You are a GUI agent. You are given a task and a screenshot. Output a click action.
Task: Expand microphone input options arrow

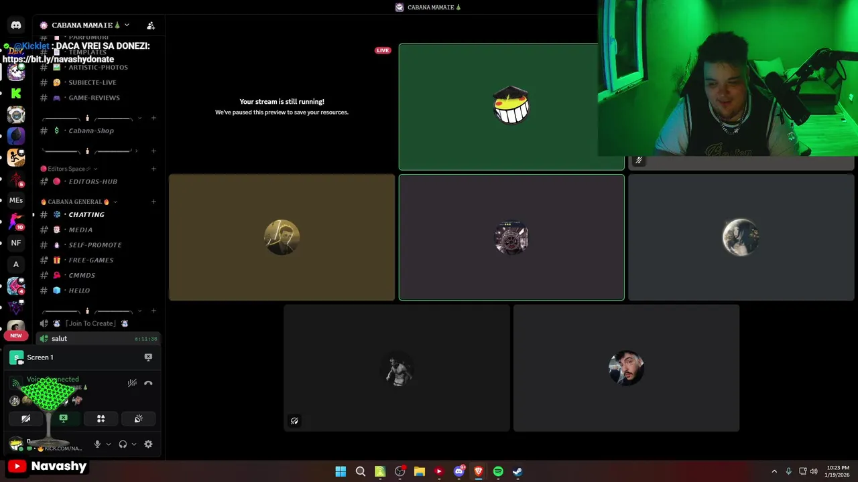tap(108, 444)
